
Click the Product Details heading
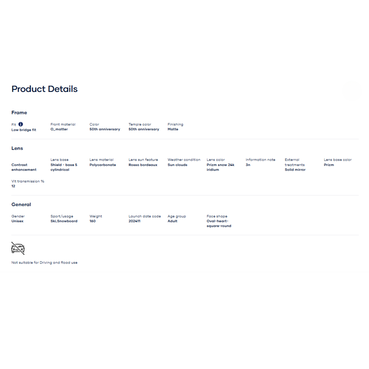tap(44, 89)
